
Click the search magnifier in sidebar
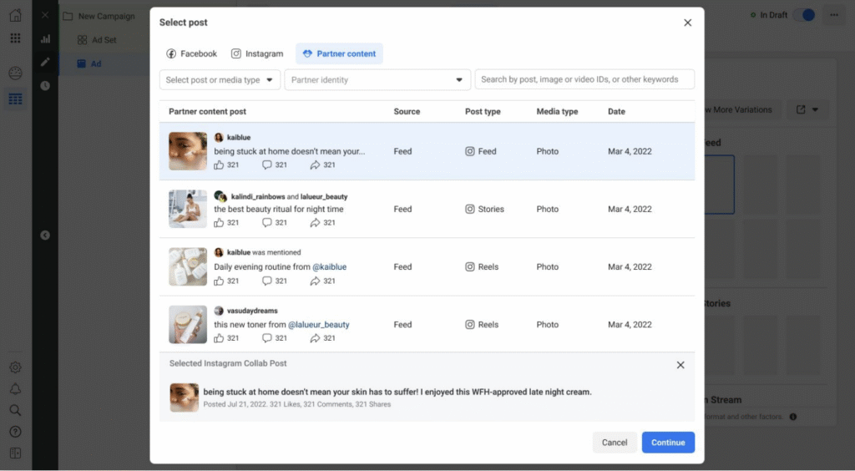click(15, 410)
